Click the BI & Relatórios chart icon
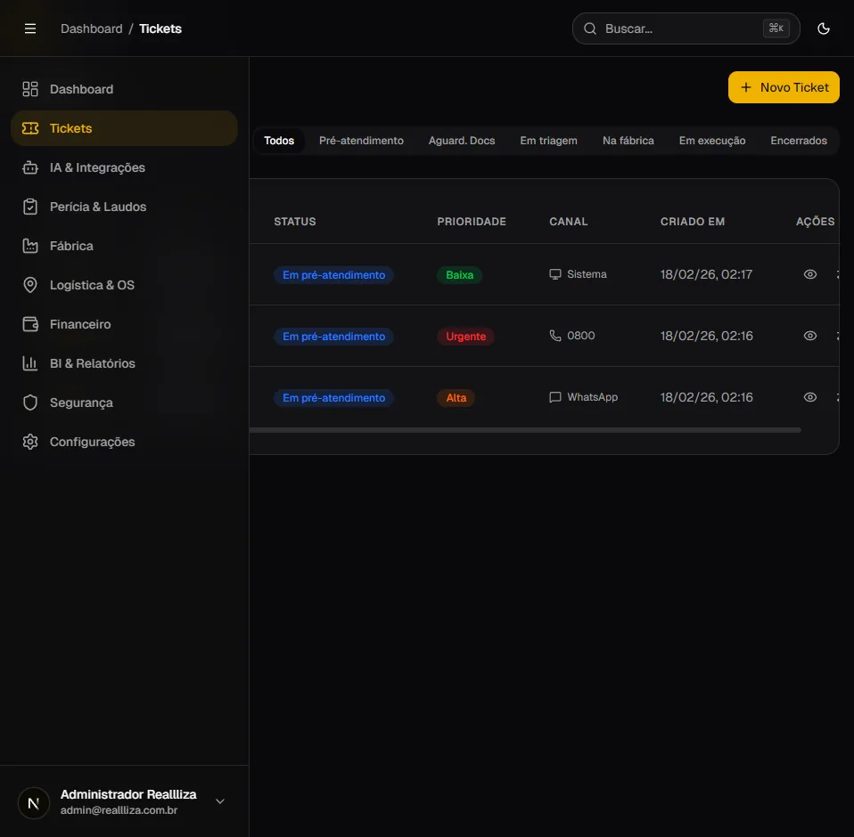This screenshot has width=854, height=837. point(30,363)
